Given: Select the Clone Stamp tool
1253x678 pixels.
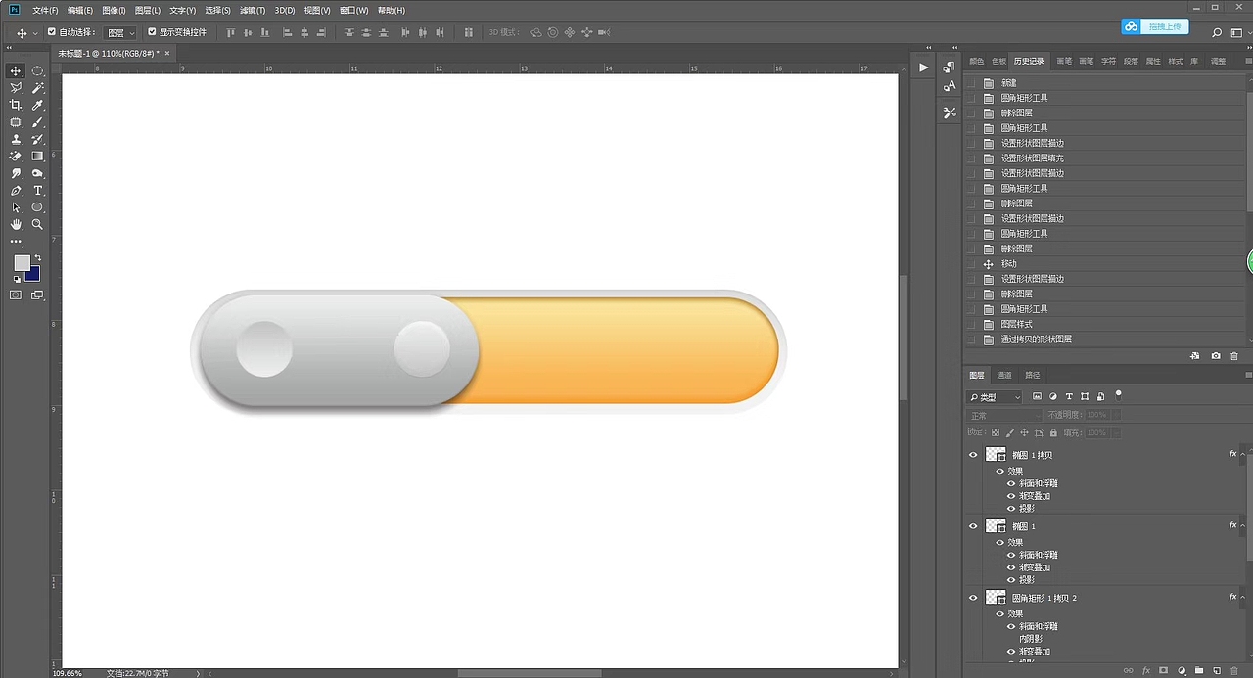Looking at the screenshot, I should tap(16, 139).
